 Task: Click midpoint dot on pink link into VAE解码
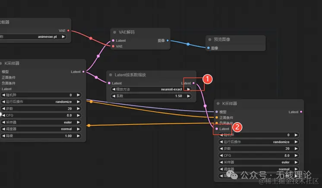pyautogui.click(x=98, y=56)
